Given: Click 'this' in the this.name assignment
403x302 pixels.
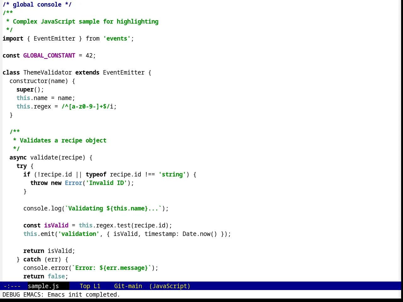Looking at the screenshot, I should (23, 98).
